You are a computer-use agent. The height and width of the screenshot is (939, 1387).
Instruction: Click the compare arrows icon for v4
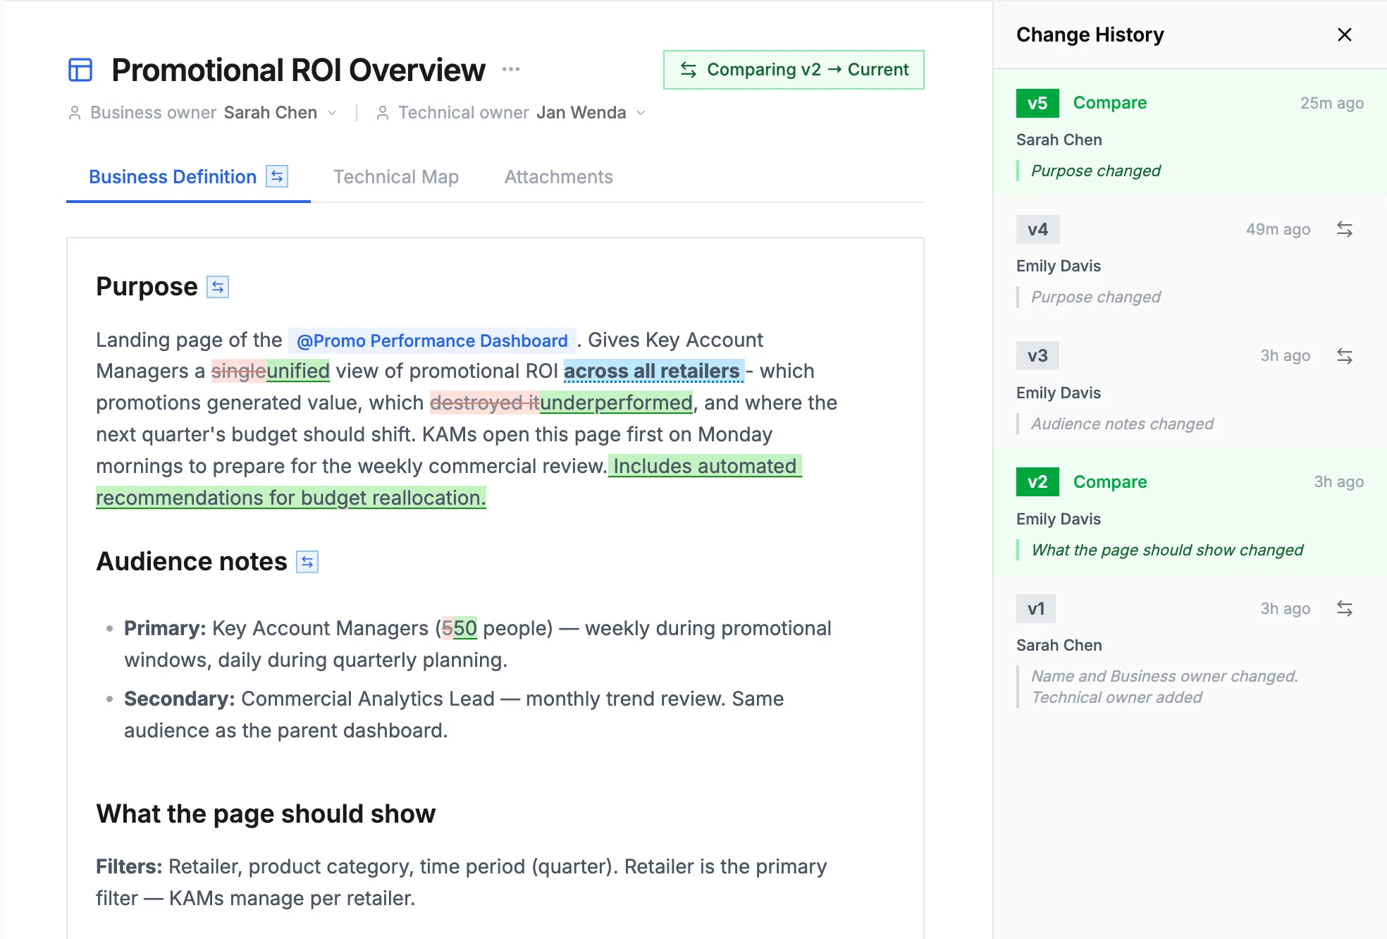click(x=1345, y=230)
